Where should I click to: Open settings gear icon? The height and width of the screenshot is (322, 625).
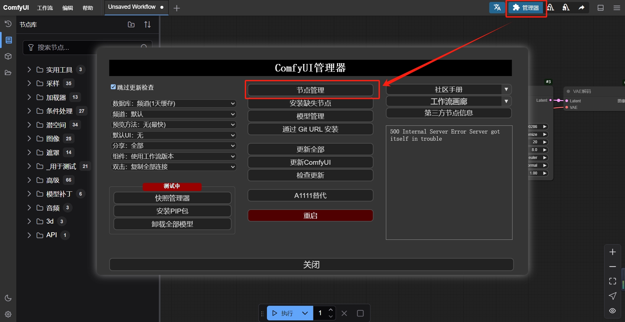click(8, 314)
